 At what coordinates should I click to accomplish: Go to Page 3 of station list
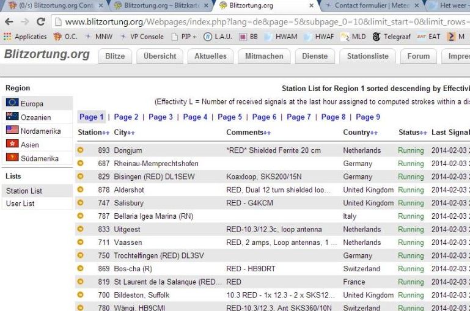tap(161, 117)
